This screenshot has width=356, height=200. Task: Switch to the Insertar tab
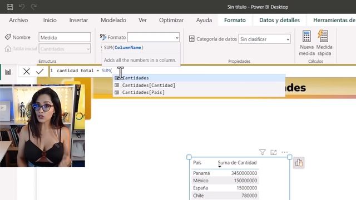[x=78, y=20]
